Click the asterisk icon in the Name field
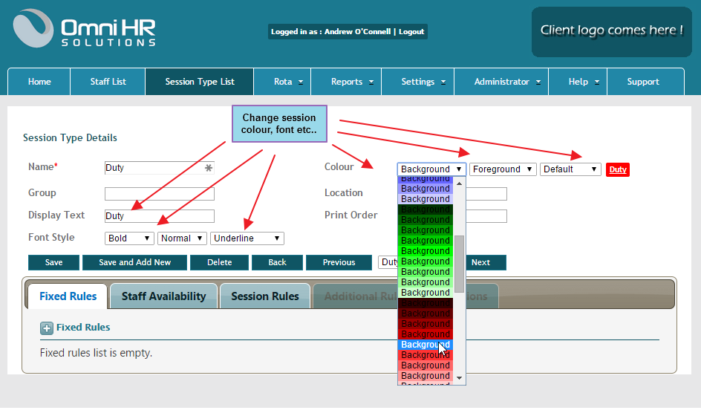Screen dimensions: 701x416 tap(209, 168)
